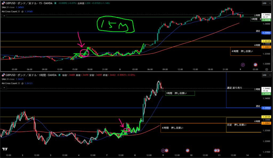Click the purple lightning event icon on top chart
This screenshot has width=273, height=158.
[x=243, y=64]
